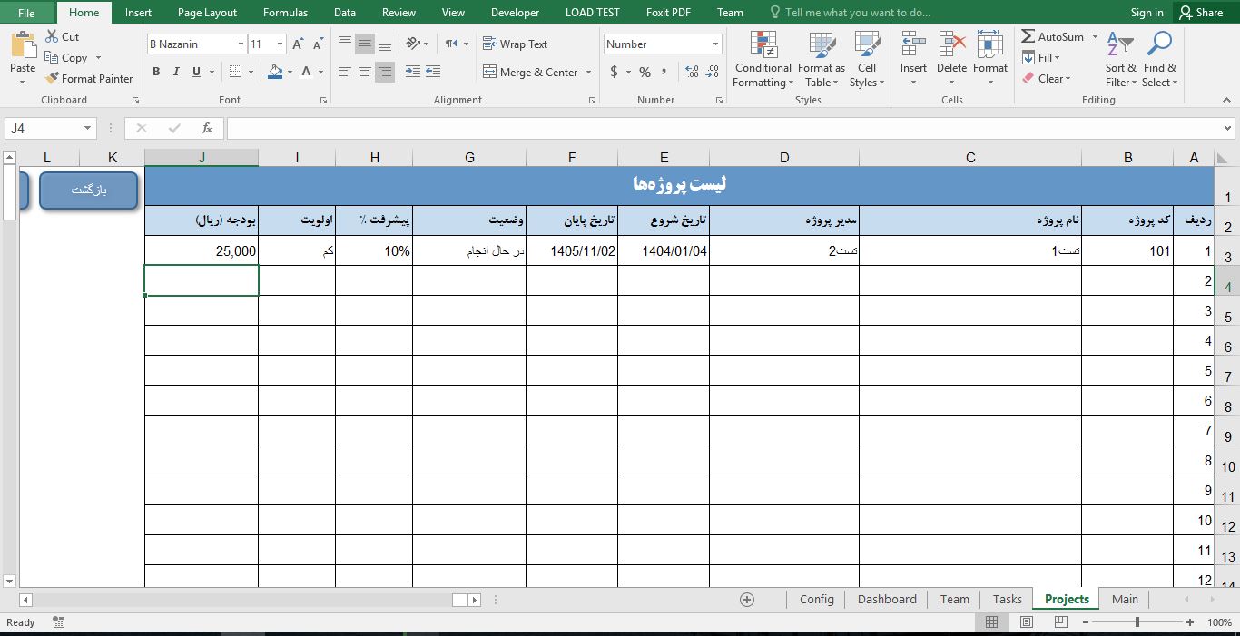Click the Orientation text-rotate icon
1240x636 pixels.
coord(413,43)
